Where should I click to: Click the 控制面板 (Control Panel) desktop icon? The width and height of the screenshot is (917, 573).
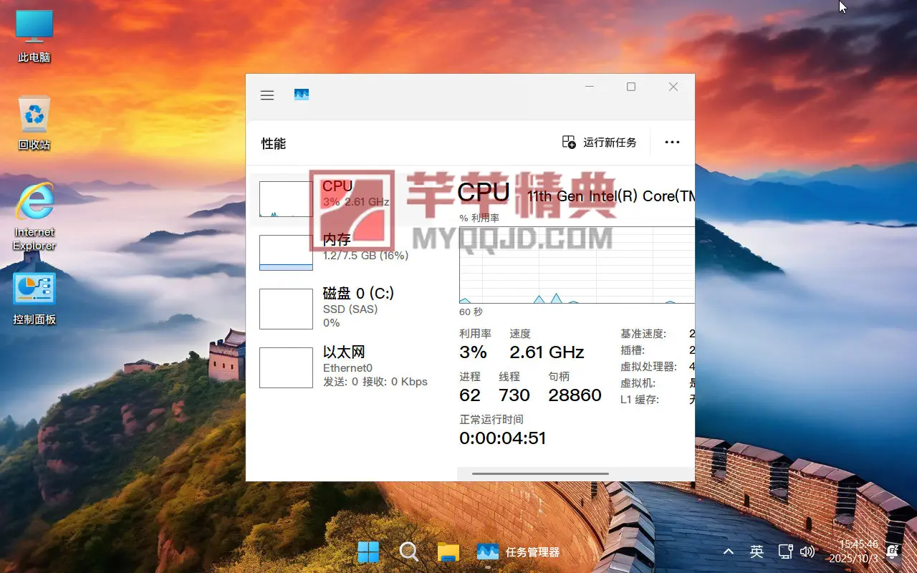pos(34,299)
